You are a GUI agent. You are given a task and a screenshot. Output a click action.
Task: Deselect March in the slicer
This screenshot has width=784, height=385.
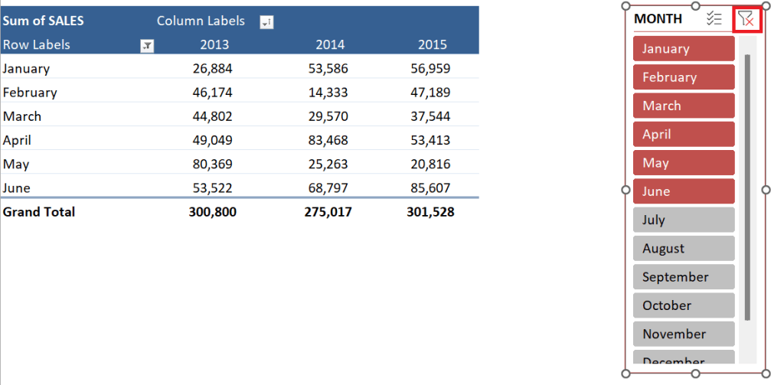point(683,106)
